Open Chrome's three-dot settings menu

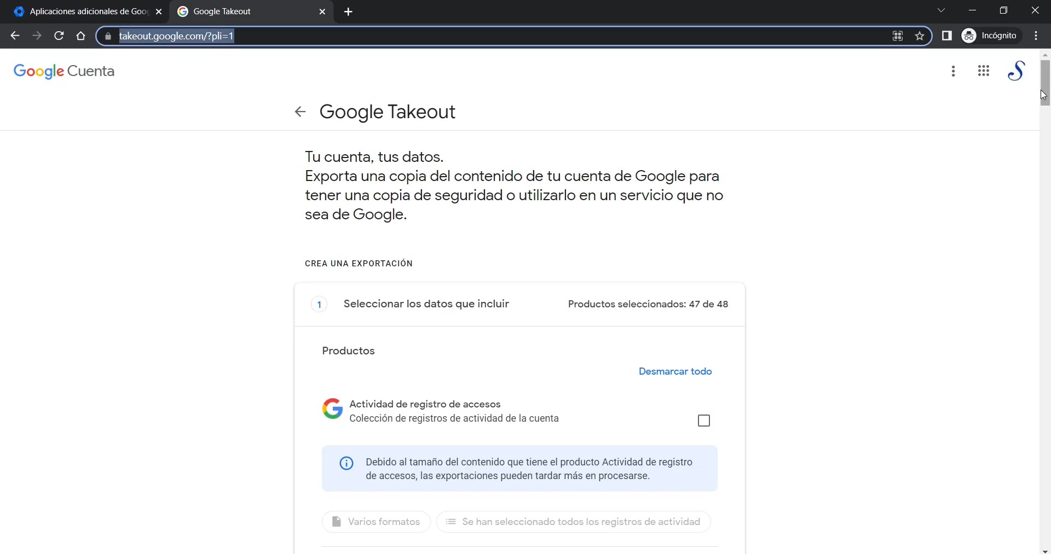(x=1037, y=36)
